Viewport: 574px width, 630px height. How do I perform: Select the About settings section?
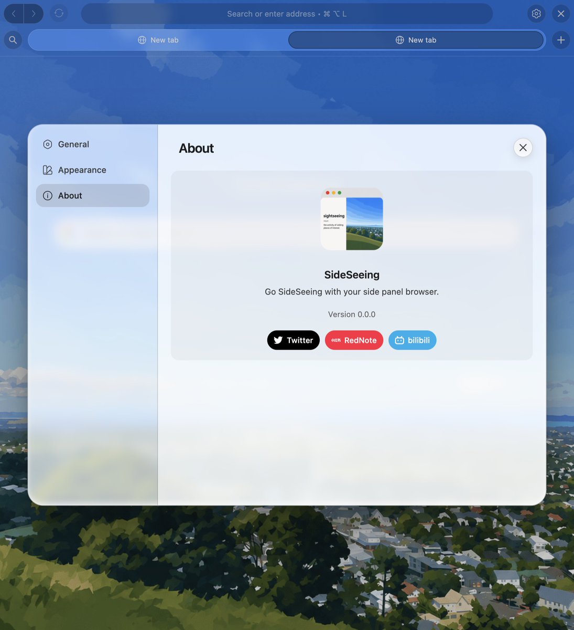point(93,195)
